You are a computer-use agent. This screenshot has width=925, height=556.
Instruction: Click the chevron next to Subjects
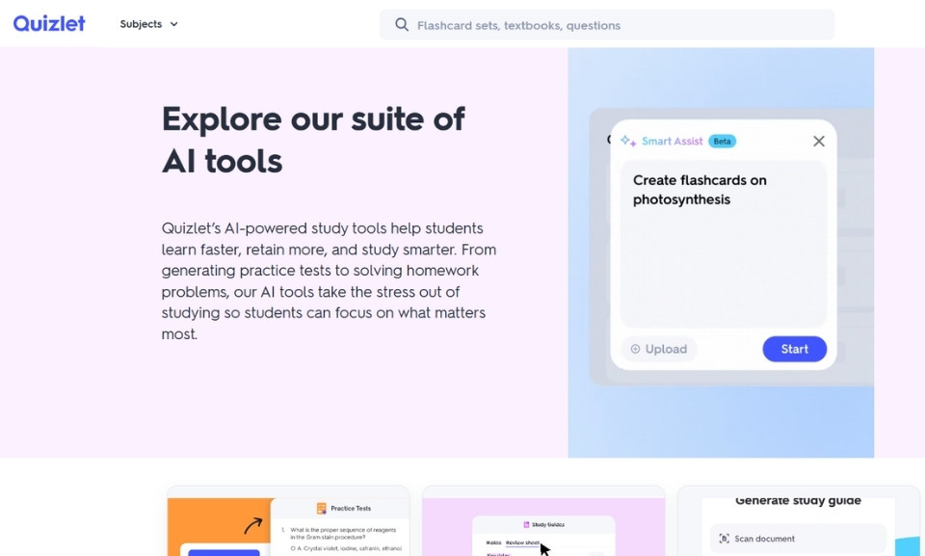point(174,24)
